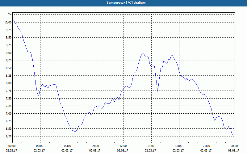Click the 7,00 y-axis value
Screen dimensions: 247x154
pos(9,113)
